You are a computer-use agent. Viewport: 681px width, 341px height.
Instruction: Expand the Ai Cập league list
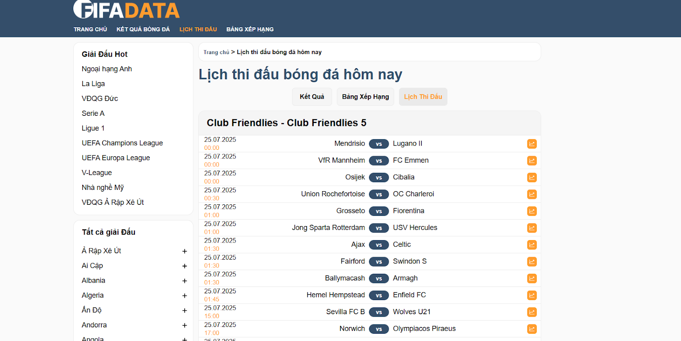point(184,266)
